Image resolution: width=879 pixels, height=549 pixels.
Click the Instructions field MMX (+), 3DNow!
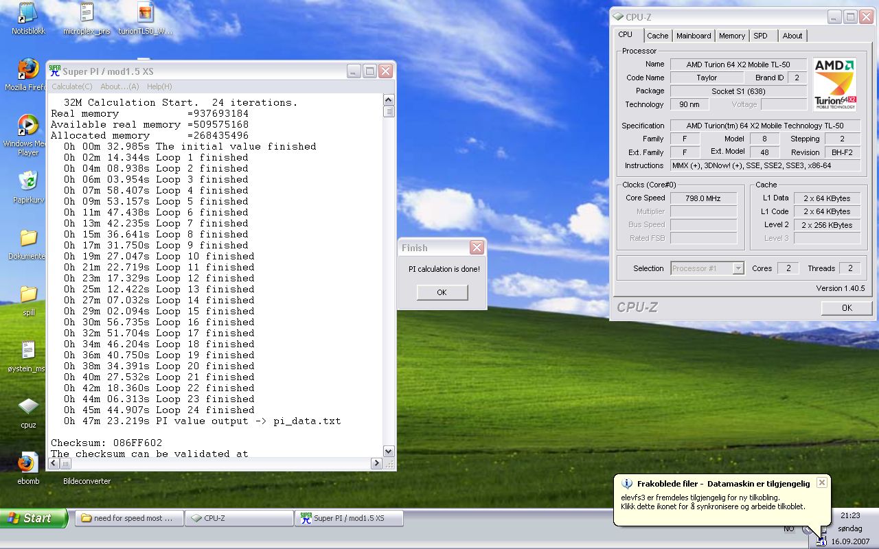click(765, 165)
